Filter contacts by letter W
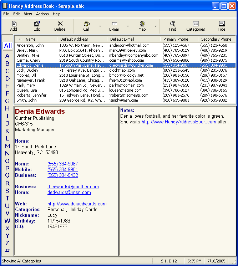This screenshot has width=238, height=266. coord(7,220)
